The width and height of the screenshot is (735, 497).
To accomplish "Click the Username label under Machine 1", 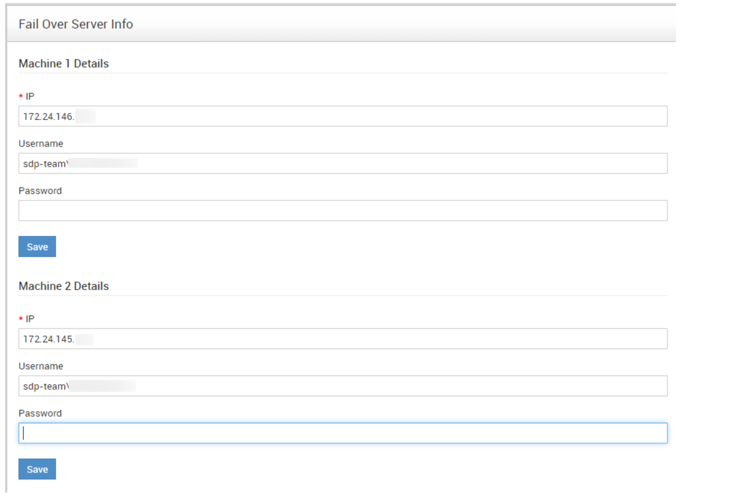I will pyautogui.click(x=41, y=144).
